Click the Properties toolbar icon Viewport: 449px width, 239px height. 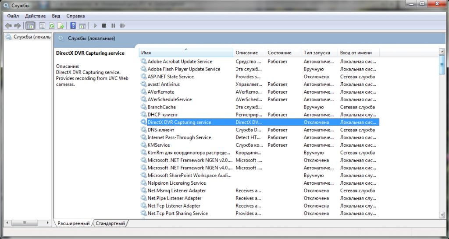pos(42,26)
